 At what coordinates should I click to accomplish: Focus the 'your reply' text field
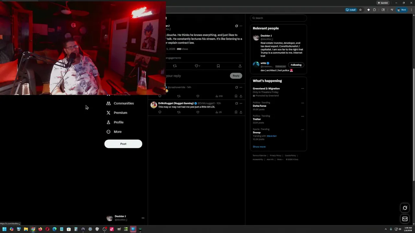pyautogui.click(x=196, y=76)
